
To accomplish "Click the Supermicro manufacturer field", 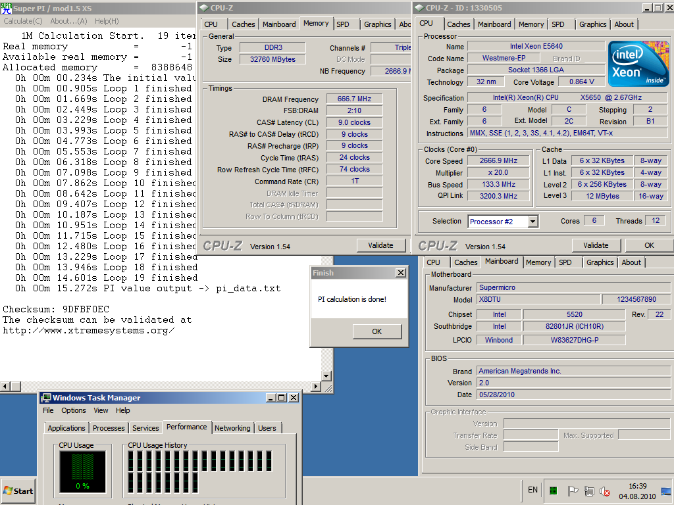I will pyautogui.click(x=573, y=288).
